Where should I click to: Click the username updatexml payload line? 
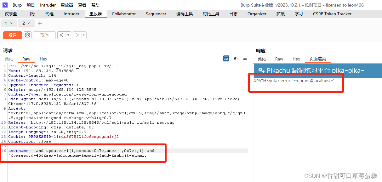(81, 151)
